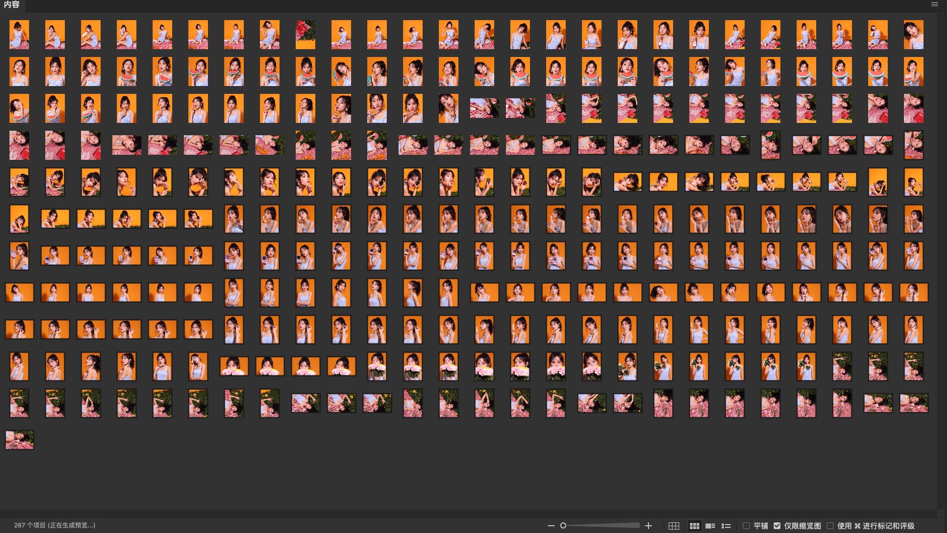Select the first landscape pink flowers thumbnail
This screenshot has height=533, width=947.
pos(234,366)
